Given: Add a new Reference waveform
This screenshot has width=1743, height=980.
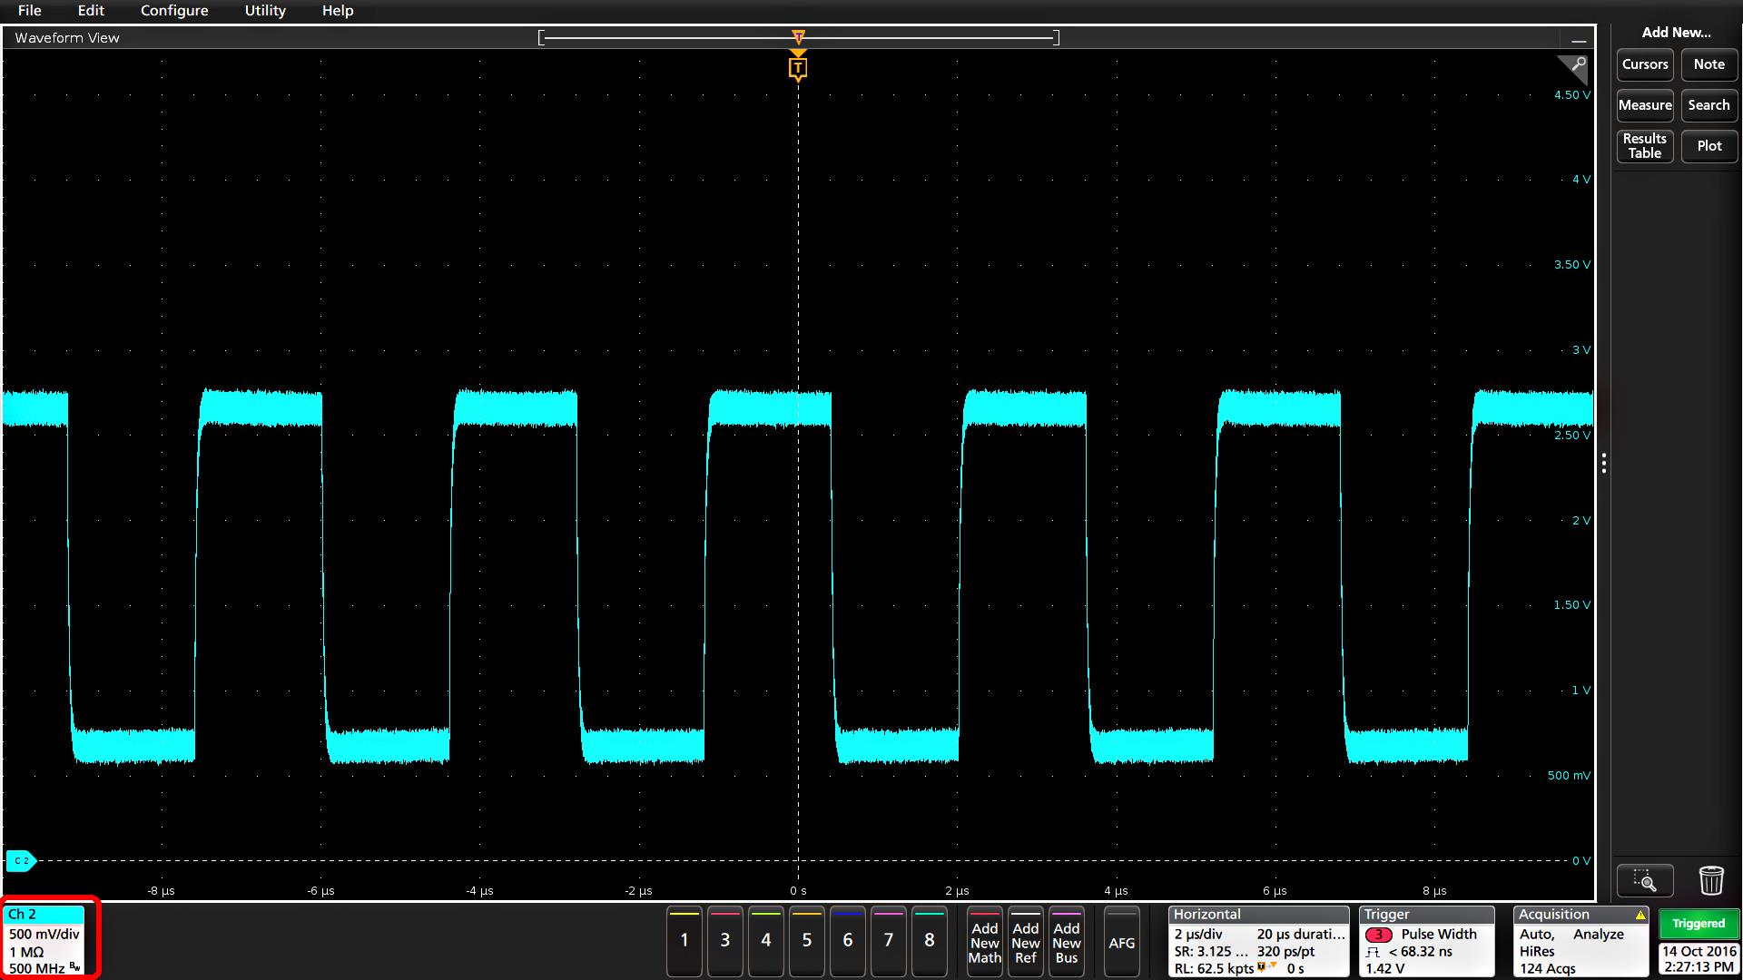Looking at the screenshot, I should coord(1025,942).
